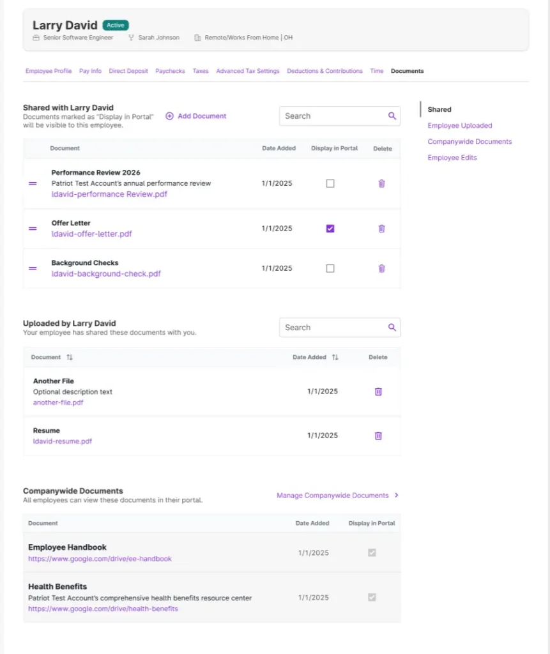The height and width of the screenshot is (654, 550).
Task: Check Display in Portal for Background Checks
Action: tap(330, 268)
